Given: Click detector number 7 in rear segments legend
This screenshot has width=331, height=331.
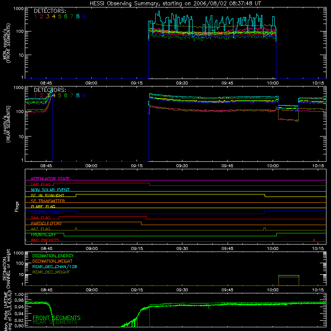Looking at the screenshot, I should point(72,96).
